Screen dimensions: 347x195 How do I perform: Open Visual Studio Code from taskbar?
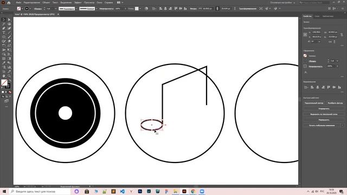122,191
